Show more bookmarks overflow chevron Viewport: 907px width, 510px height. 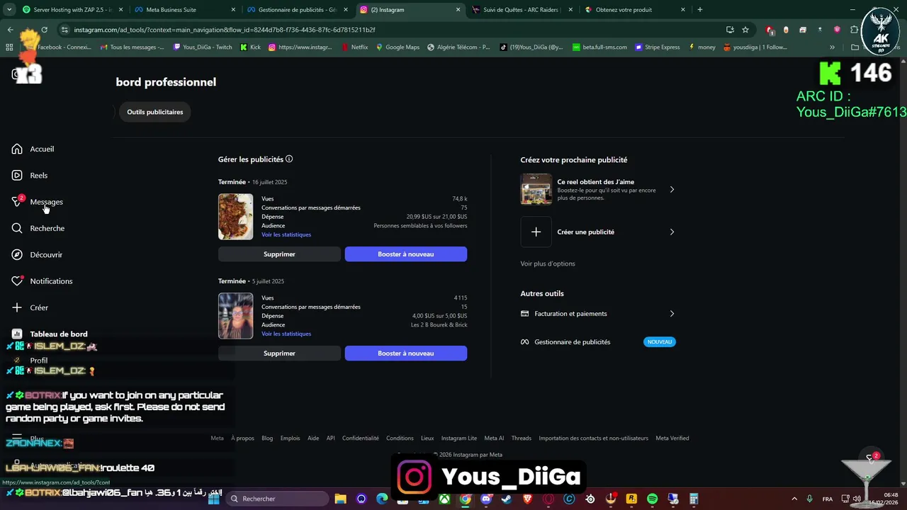tap(832, 47)
